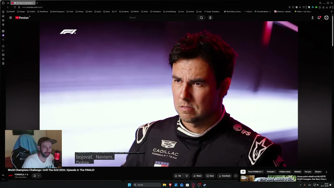Image resolution: width=334 pixels, height=188 pixels.
Task: Select the Related filter chip
Action: 297,172
